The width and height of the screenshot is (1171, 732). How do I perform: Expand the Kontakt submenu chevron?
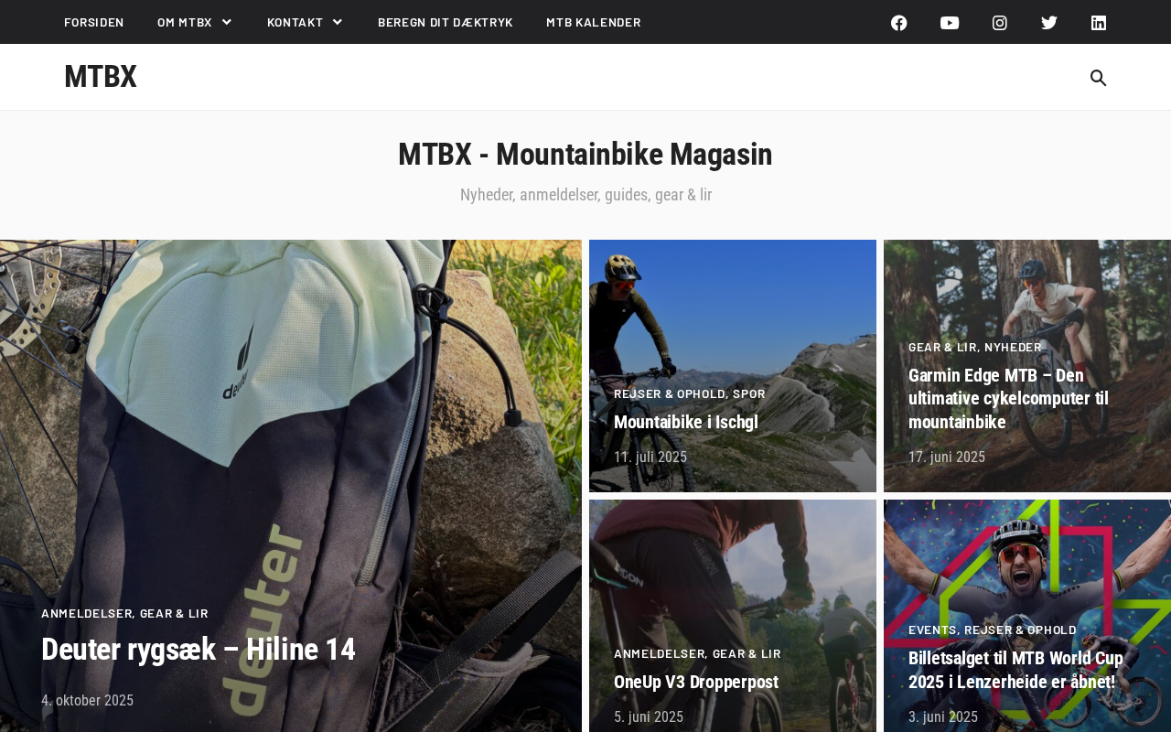pos(338,22)
